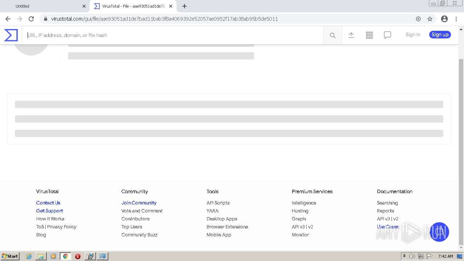Close the VirusTotal tab
The image size is (464, 261).
click(171, 6)
